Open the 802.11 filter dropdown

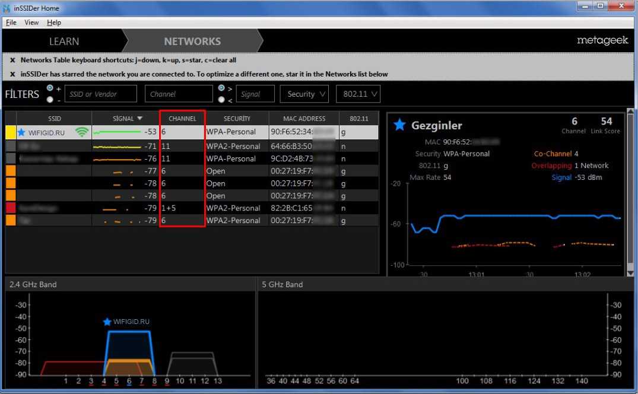(x=358, y=94)
